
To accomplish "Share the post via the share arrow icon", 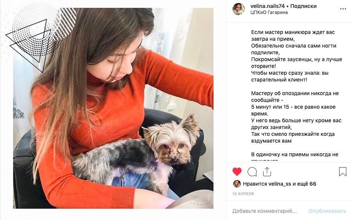I will (267, 172).
